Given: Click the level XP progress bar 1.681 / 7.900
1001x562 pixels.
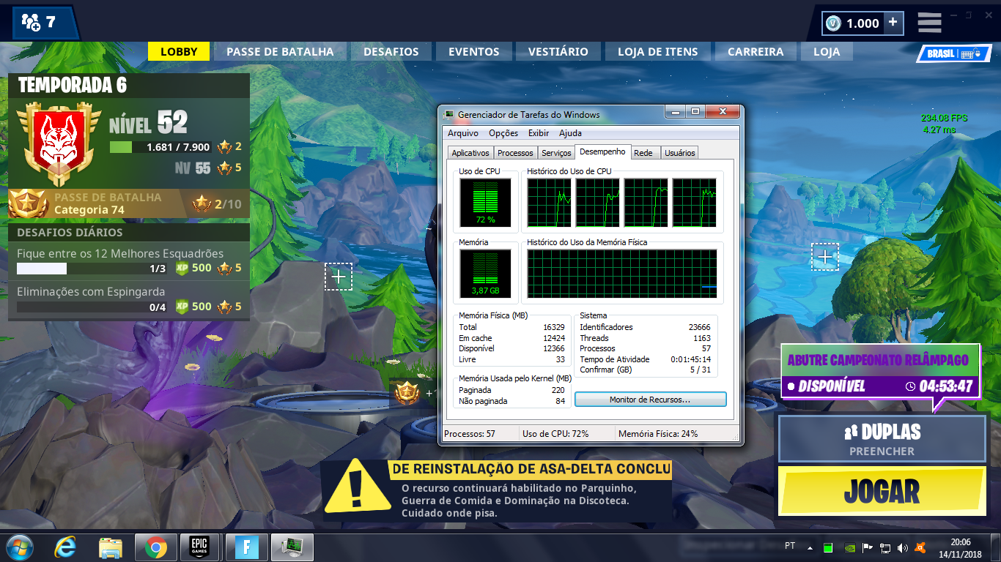Looking at the screenshot, I should click(x=160, y=147).
